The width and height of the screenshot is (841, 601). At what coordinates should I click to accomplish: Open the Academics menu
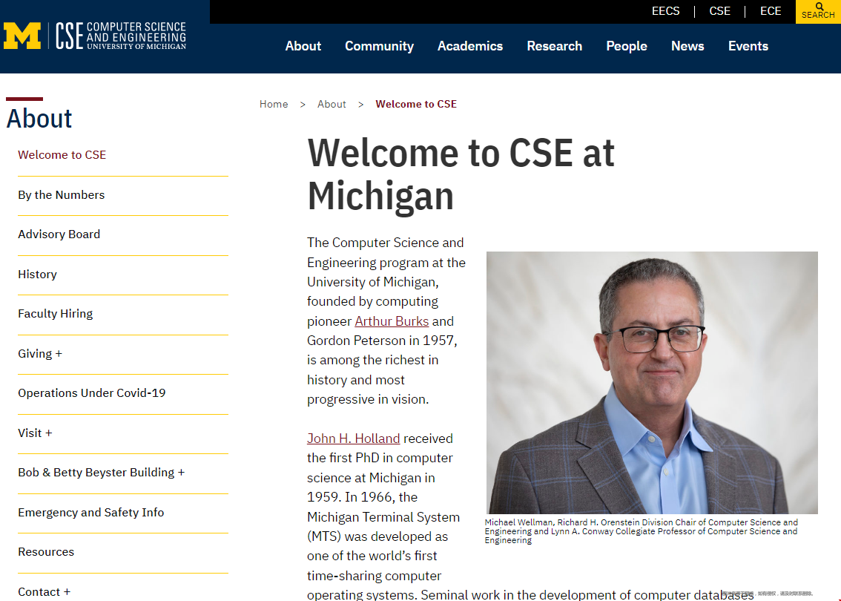469,46
